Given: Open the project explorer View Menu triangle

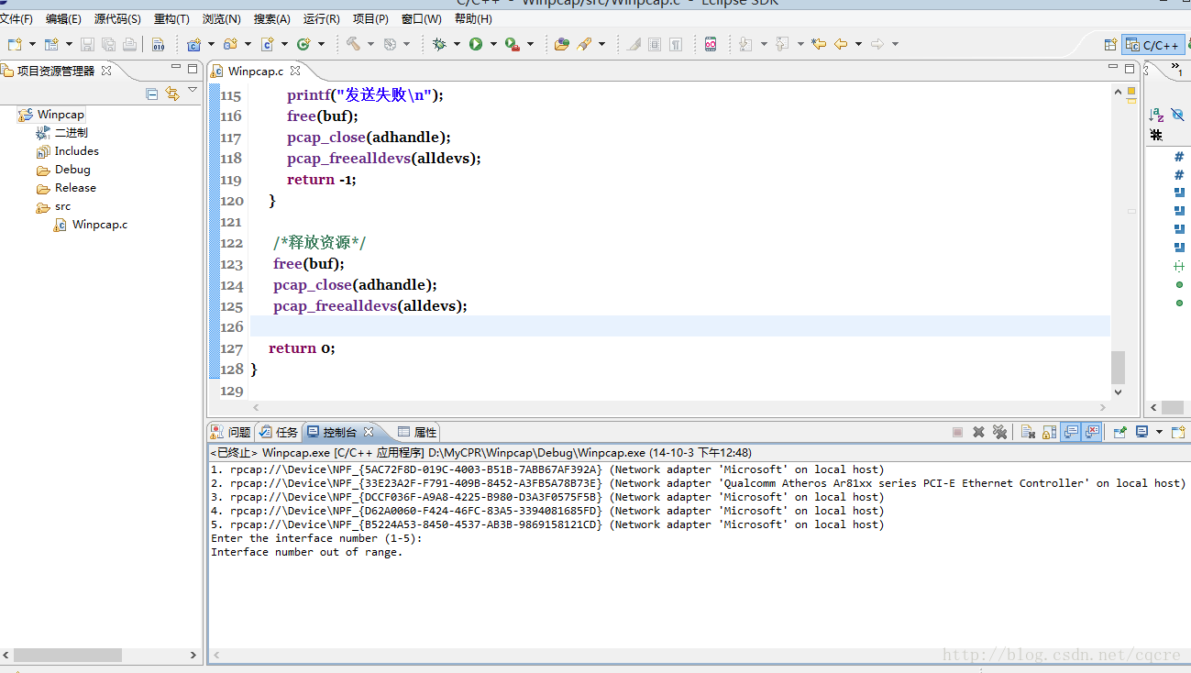Looking at the screenshot, I should point(193,90).
